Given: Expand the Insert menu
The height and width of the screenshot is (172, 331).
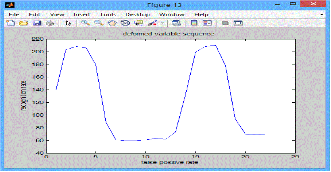Looking at the screenshot, I should click(82, 14).
